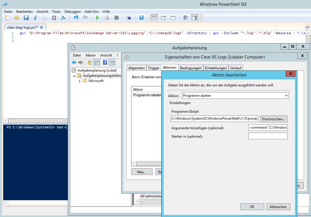The height and width of the screenshot is (217, 311).
Task: Click the Undo arrow in ISE toolbar
Action: point(76,18)
